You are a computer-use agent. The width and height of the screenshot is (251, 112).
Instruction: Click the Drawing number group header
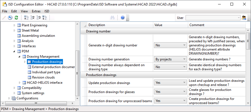pos(163,31)
